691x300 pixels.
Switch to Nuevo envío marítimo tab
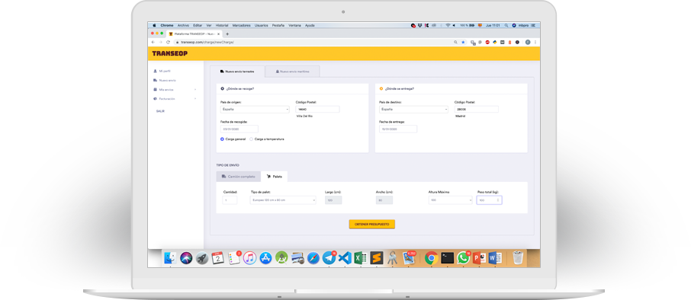click(x=292, y=72)
